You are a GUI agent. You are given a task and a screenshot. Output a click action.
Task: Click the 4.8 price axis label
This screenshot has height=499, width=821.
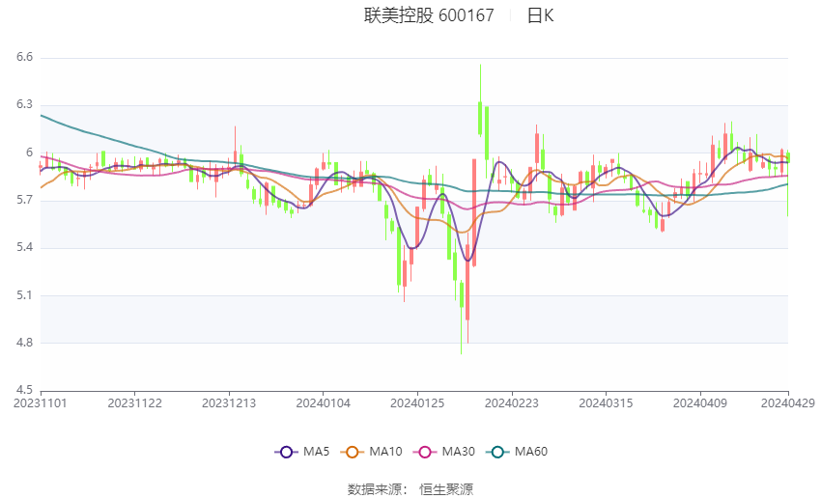click(x=24, y=343)
